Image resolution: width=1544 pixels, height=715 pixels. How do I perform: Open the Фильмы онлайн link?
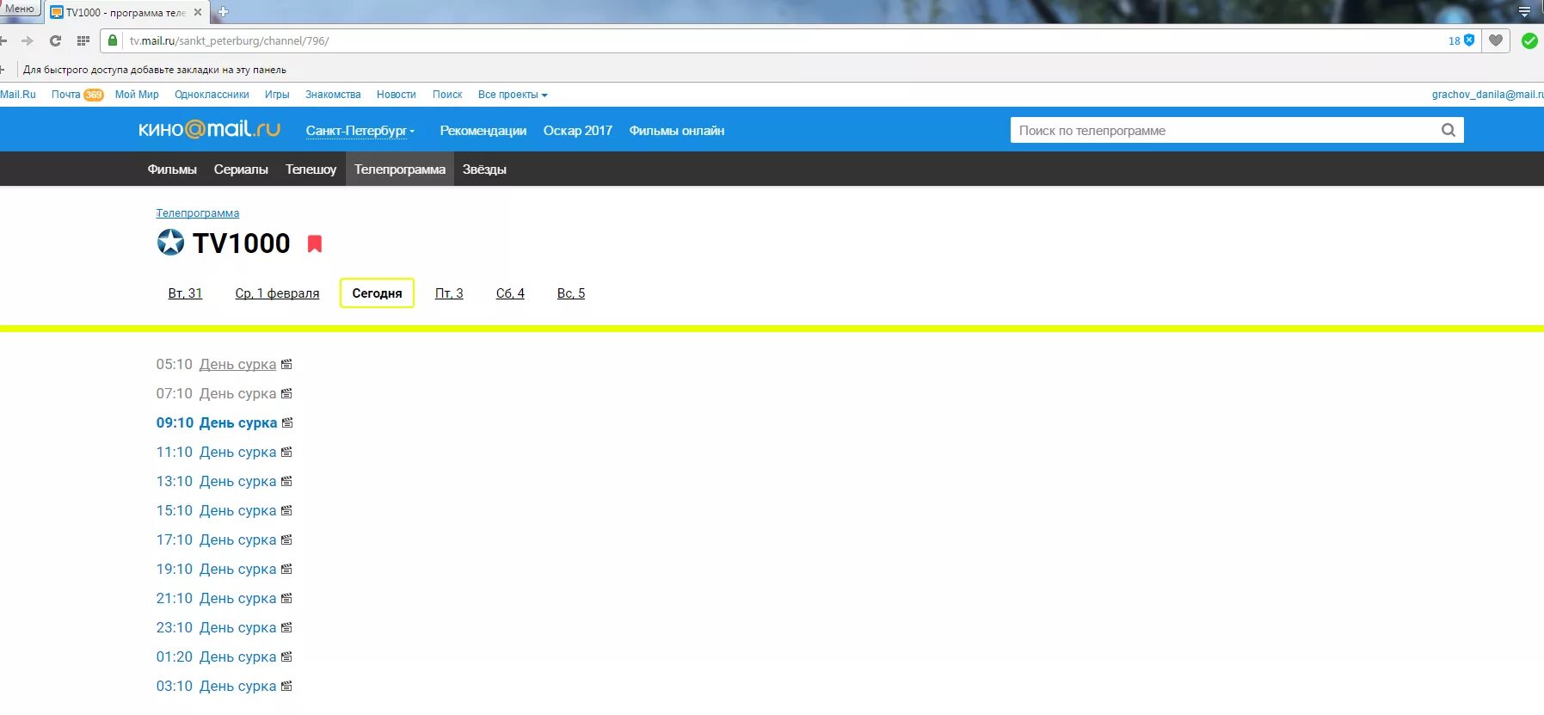(677, 131)
